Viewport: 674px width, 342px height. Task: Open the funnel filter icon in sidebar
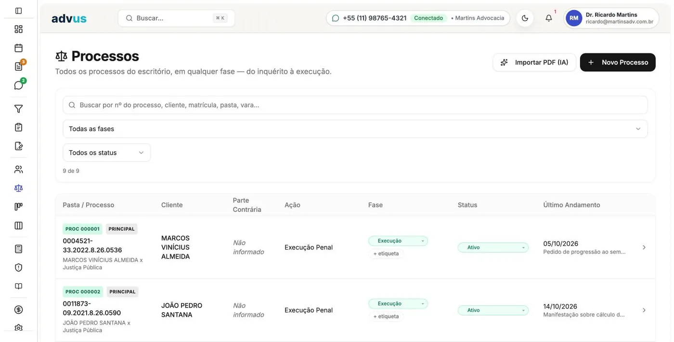[19, 109]
